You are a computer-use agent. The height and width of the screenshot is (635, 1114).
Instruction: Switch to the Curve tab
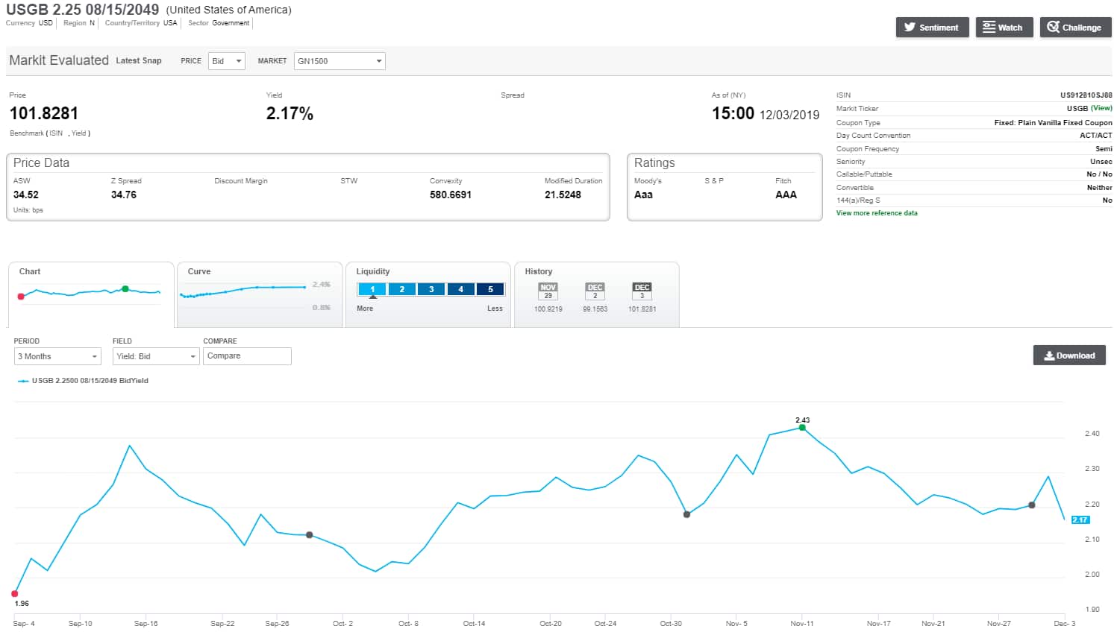click(260, 294)
